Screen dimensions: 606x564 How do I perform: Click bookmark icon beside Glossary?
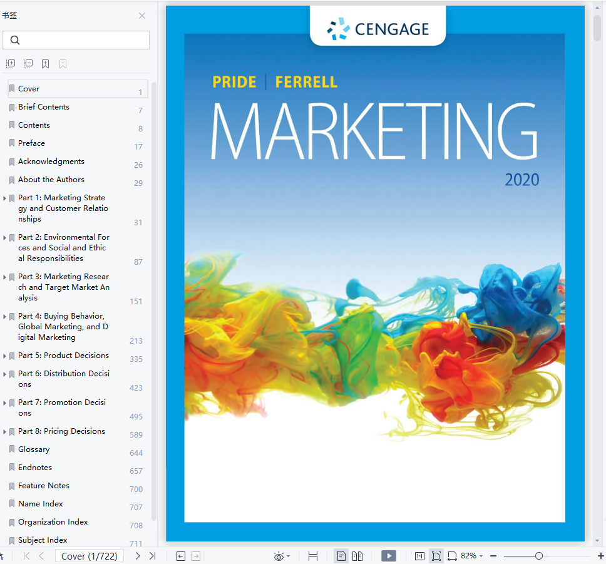coord(12,449)
